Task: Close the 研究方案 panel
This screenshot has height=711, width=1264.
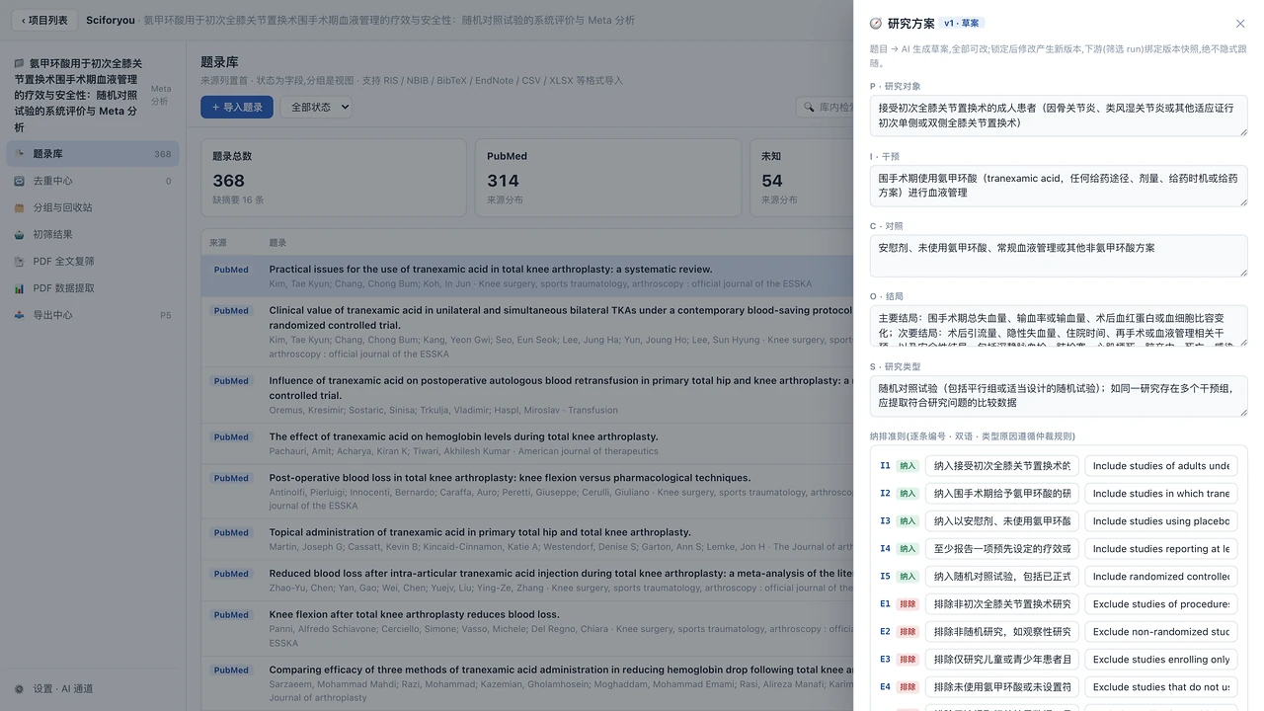Action: 1240,24
